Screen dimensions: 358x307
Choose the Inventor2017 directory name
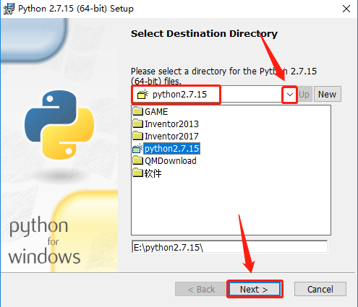(x=171, y=137)
